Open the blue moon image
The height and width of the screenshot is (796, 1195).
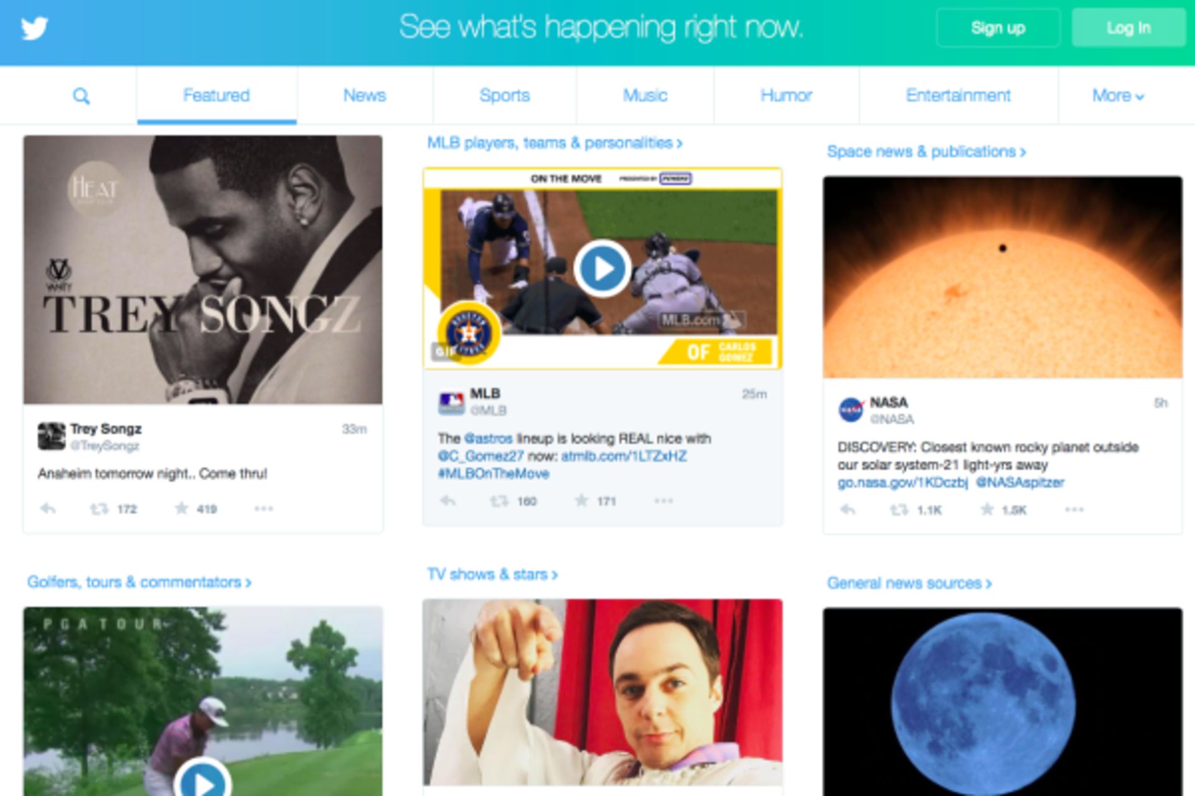coord(1003,702)
